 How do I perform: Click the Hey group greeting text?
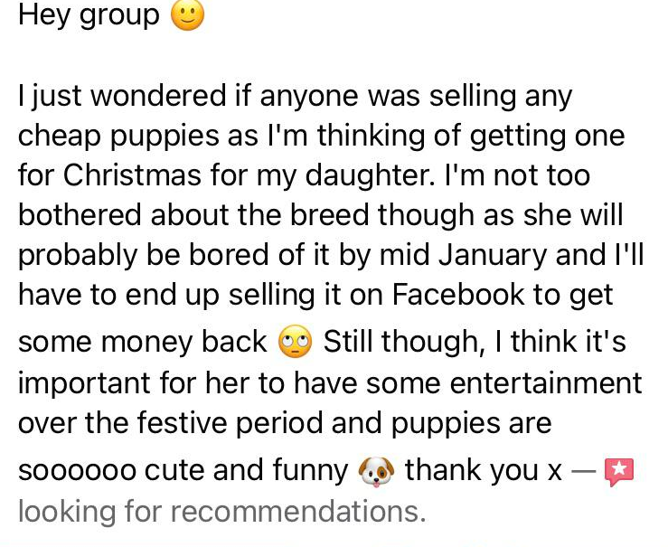[x=89, y=15]
